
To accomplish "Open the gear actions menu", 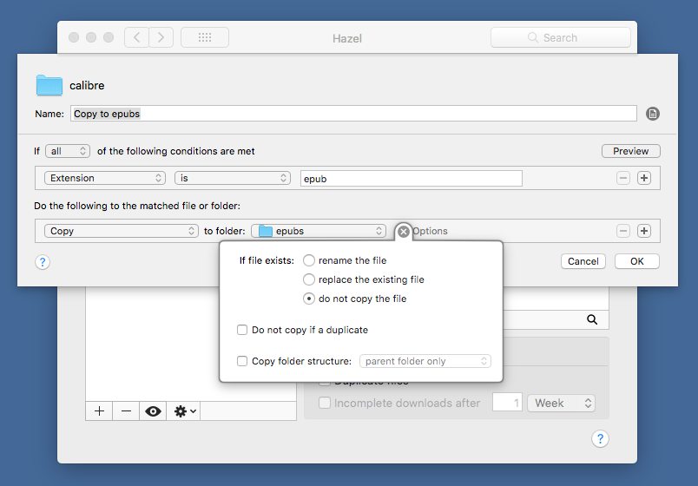I will coord(185,411).
